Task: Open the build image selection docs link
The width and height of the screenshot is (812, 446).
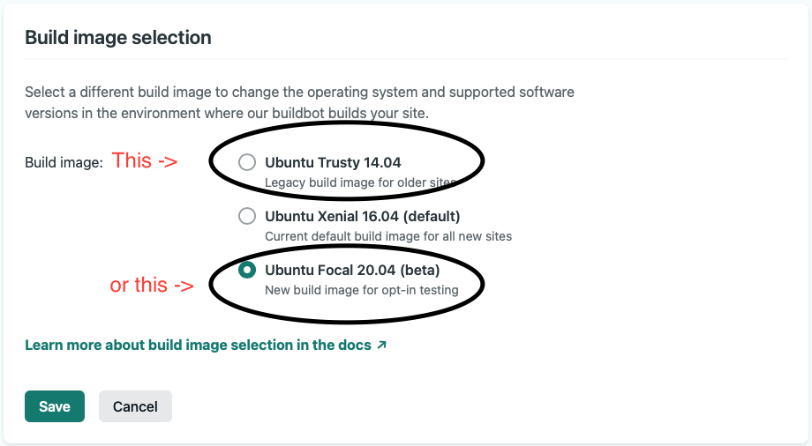Action: [x=206, y=346]
